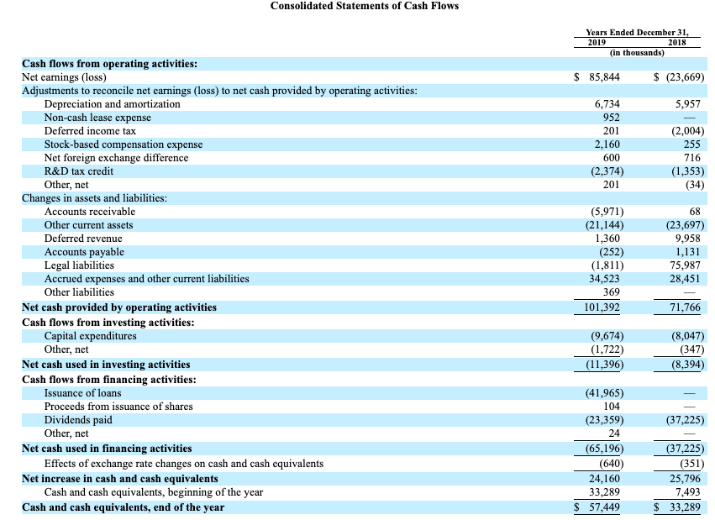The image size is (715, 520).
Task: Click the 85,844 net earnings value
Action: 604,77
